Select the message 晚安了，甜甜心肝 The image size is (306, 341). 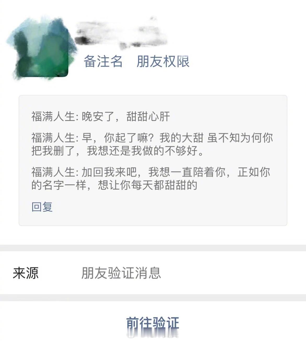pos(101,117)
